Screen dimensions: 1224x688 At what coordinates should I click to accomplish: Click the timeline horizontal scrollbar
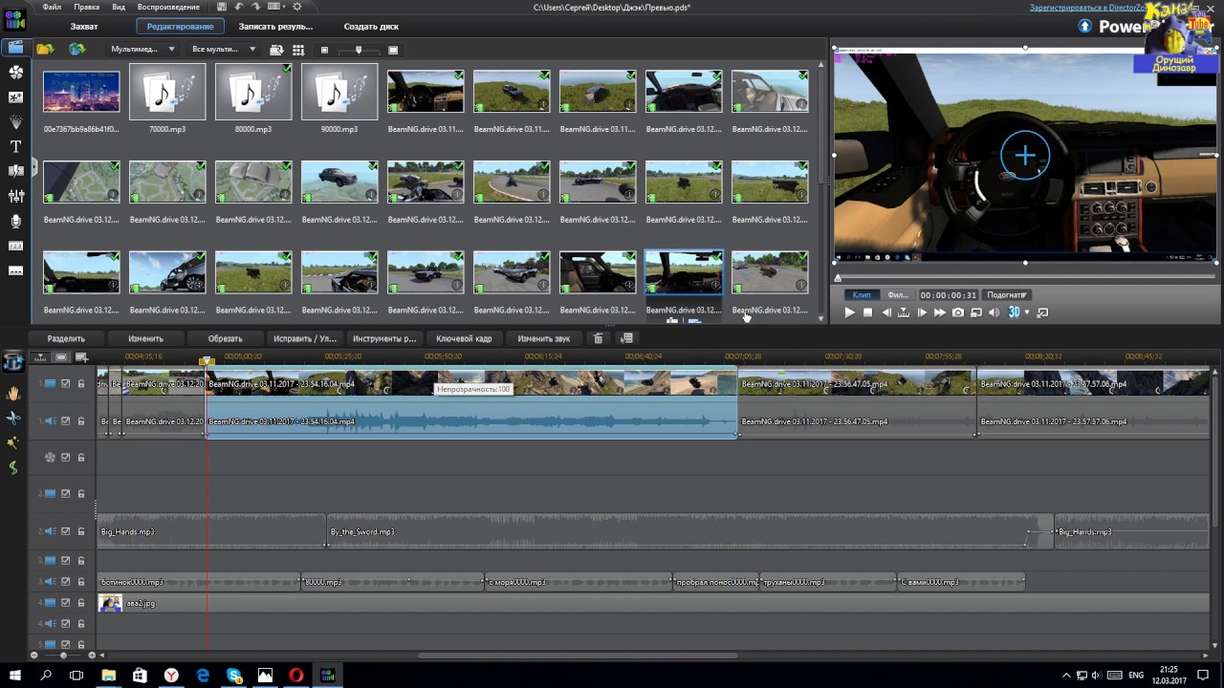(x=578, y=656)
